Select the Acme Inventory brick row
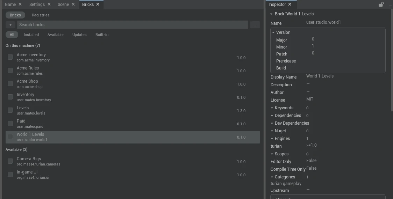Viewport: 393px width, 199px height. pos(133,57)
